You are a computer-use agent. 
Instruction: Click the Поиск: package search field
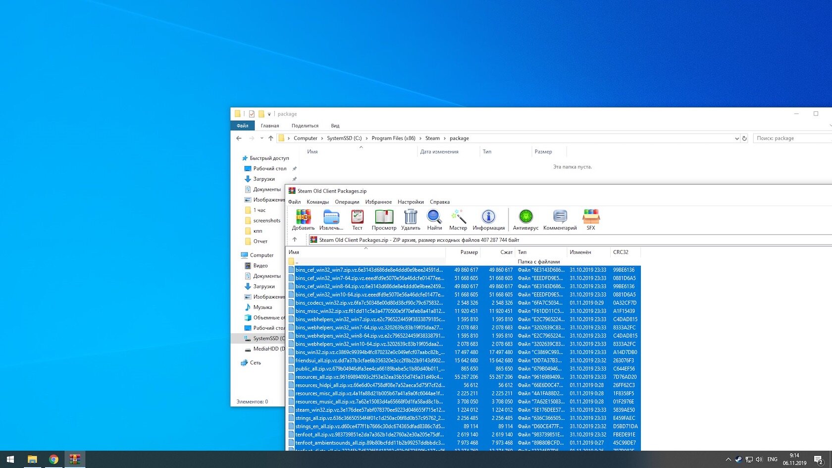tap(791, 138)
